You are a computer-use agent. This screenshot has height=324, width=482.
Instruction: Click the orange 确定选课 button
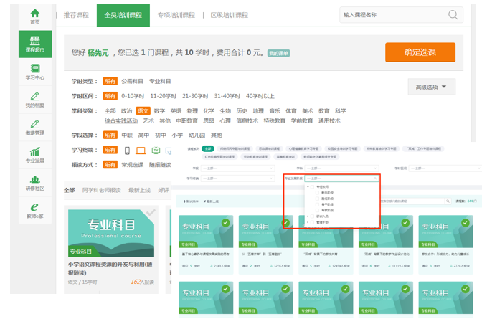pos(420,52)
